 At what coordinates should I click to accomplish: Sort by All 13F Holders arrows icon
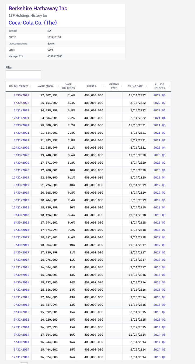click(169, 86)
